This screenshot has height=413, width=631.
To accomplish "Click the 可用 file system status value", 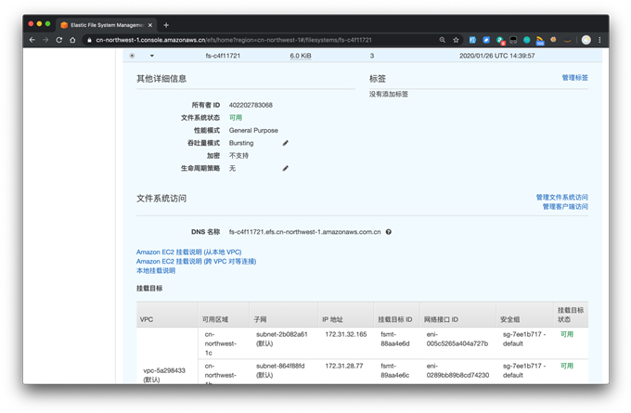I will tap(236, 118).
